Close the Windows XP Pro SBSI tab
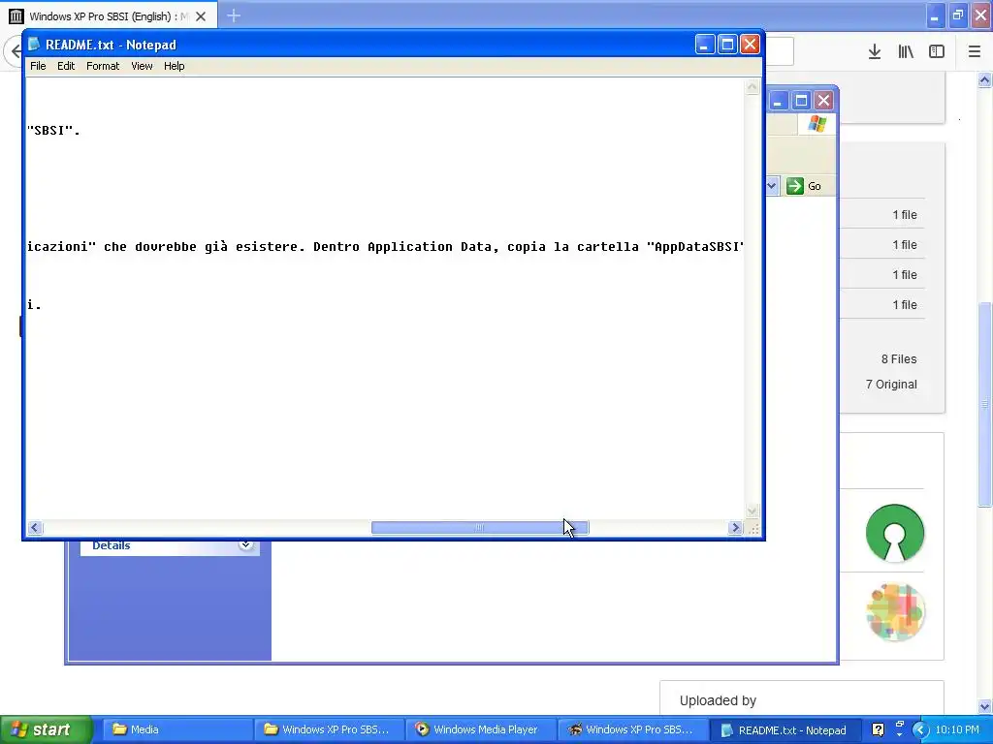Image resolution: width=993 pixels, height=744 pixels. coord(201,16)
